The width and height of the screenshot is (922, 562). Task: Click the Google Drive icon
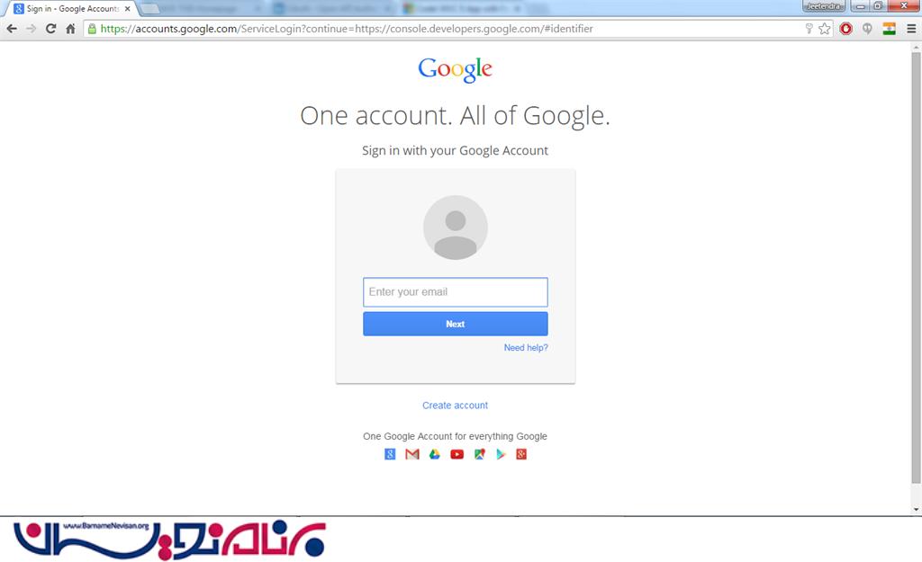(435, 454)
